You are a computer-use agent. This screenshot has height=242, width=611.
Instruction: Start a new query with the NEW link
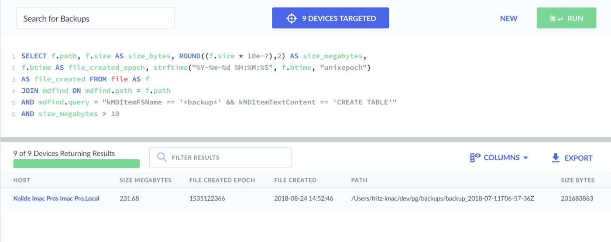tap(508, 18)
